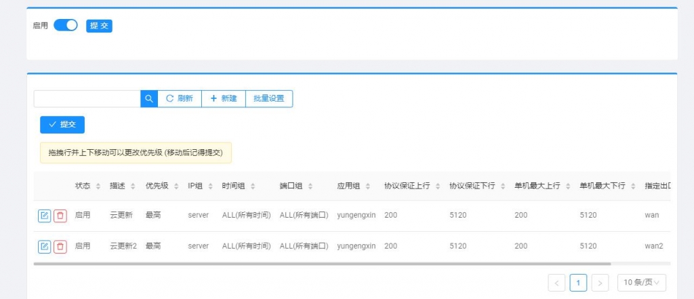Screen dimensions: 694x299
Task: Focus the search input field
Action: coord(87,98)
